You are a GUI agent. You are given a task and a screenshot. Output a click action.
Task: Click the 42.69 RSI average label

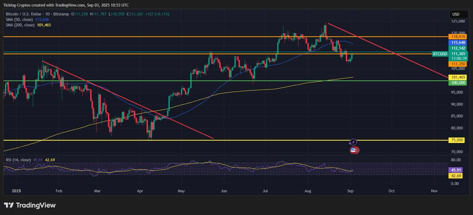tap(456, 176)
